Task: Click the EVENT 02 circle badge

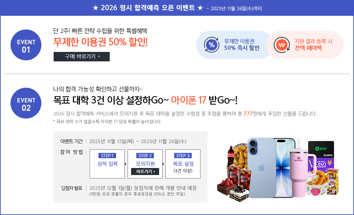Action: click(26, 103)
